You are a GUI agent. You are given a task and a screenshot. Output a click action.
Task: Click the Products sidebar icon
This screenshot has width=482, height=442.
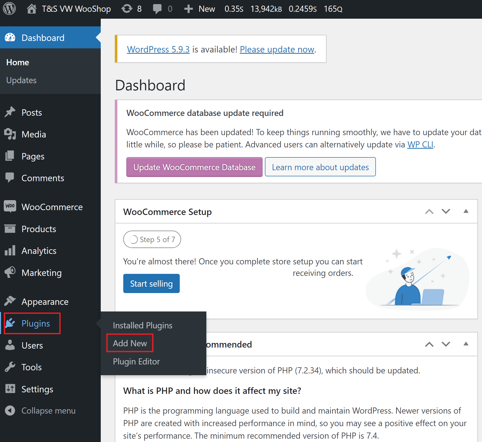(10, 229)
